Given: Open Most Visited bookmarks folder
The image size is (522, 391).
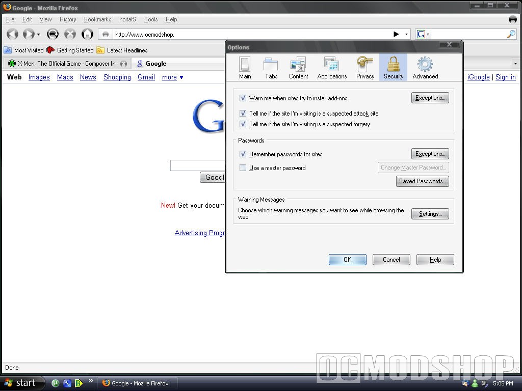Looking at the screenshot, I should click(x=23, y=50).
